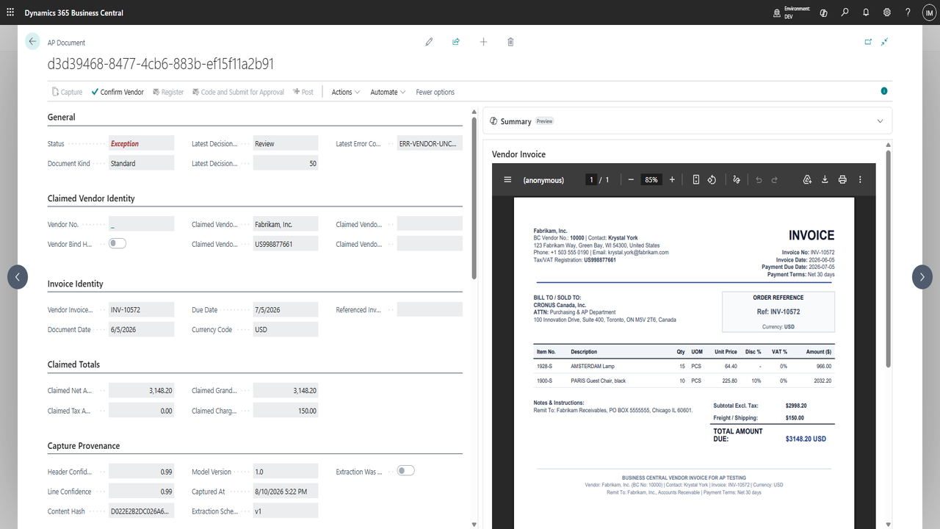Click the Document Kind Standard field
940x529 pixels.
coord(141,163)
